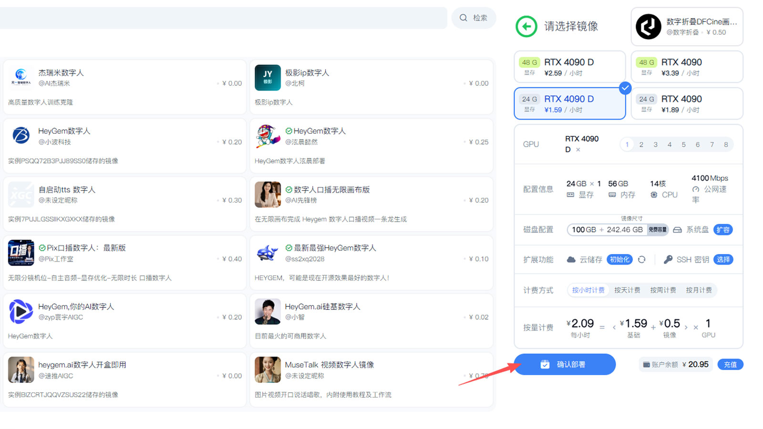
Task: Click HeyGem.ai硅基数字人 avatar photo
Action: tap(268, 311)
